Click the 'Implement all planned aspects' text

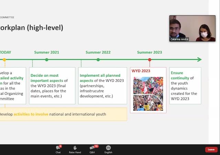click(100, 78)
